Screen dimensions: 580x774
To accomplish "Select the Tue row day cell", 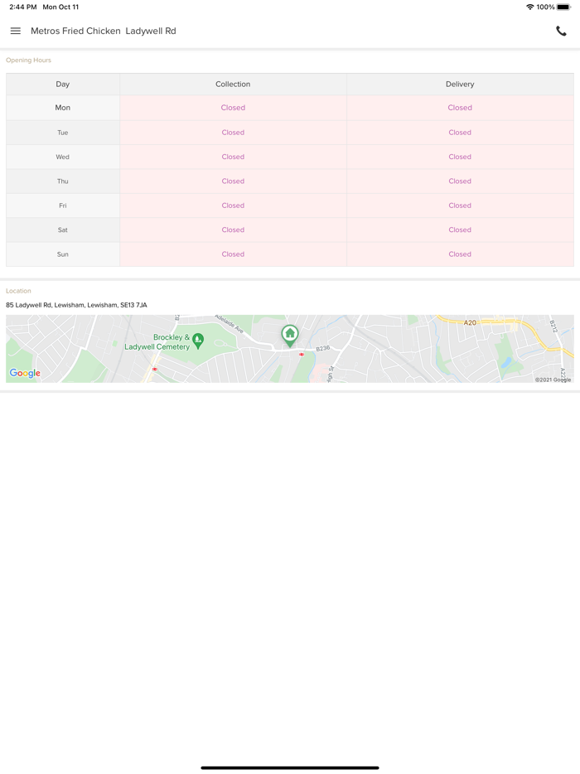I will point(63,133).
